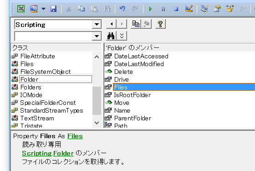Click the Insert UserForm icon
The height and width of the screenshot is (171, 255).
[x=34, y=9]
